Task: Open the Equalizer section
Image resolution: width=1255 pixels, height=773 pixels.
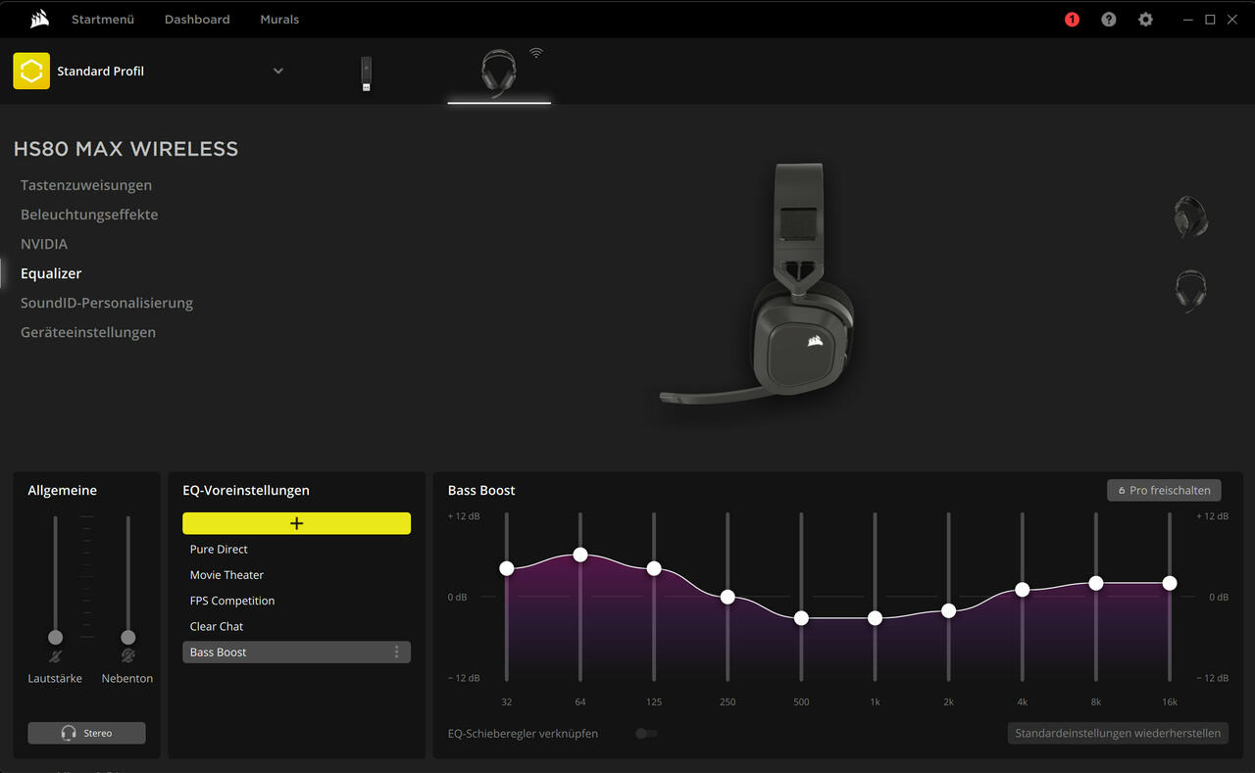Action: click(x=51, y=273)
